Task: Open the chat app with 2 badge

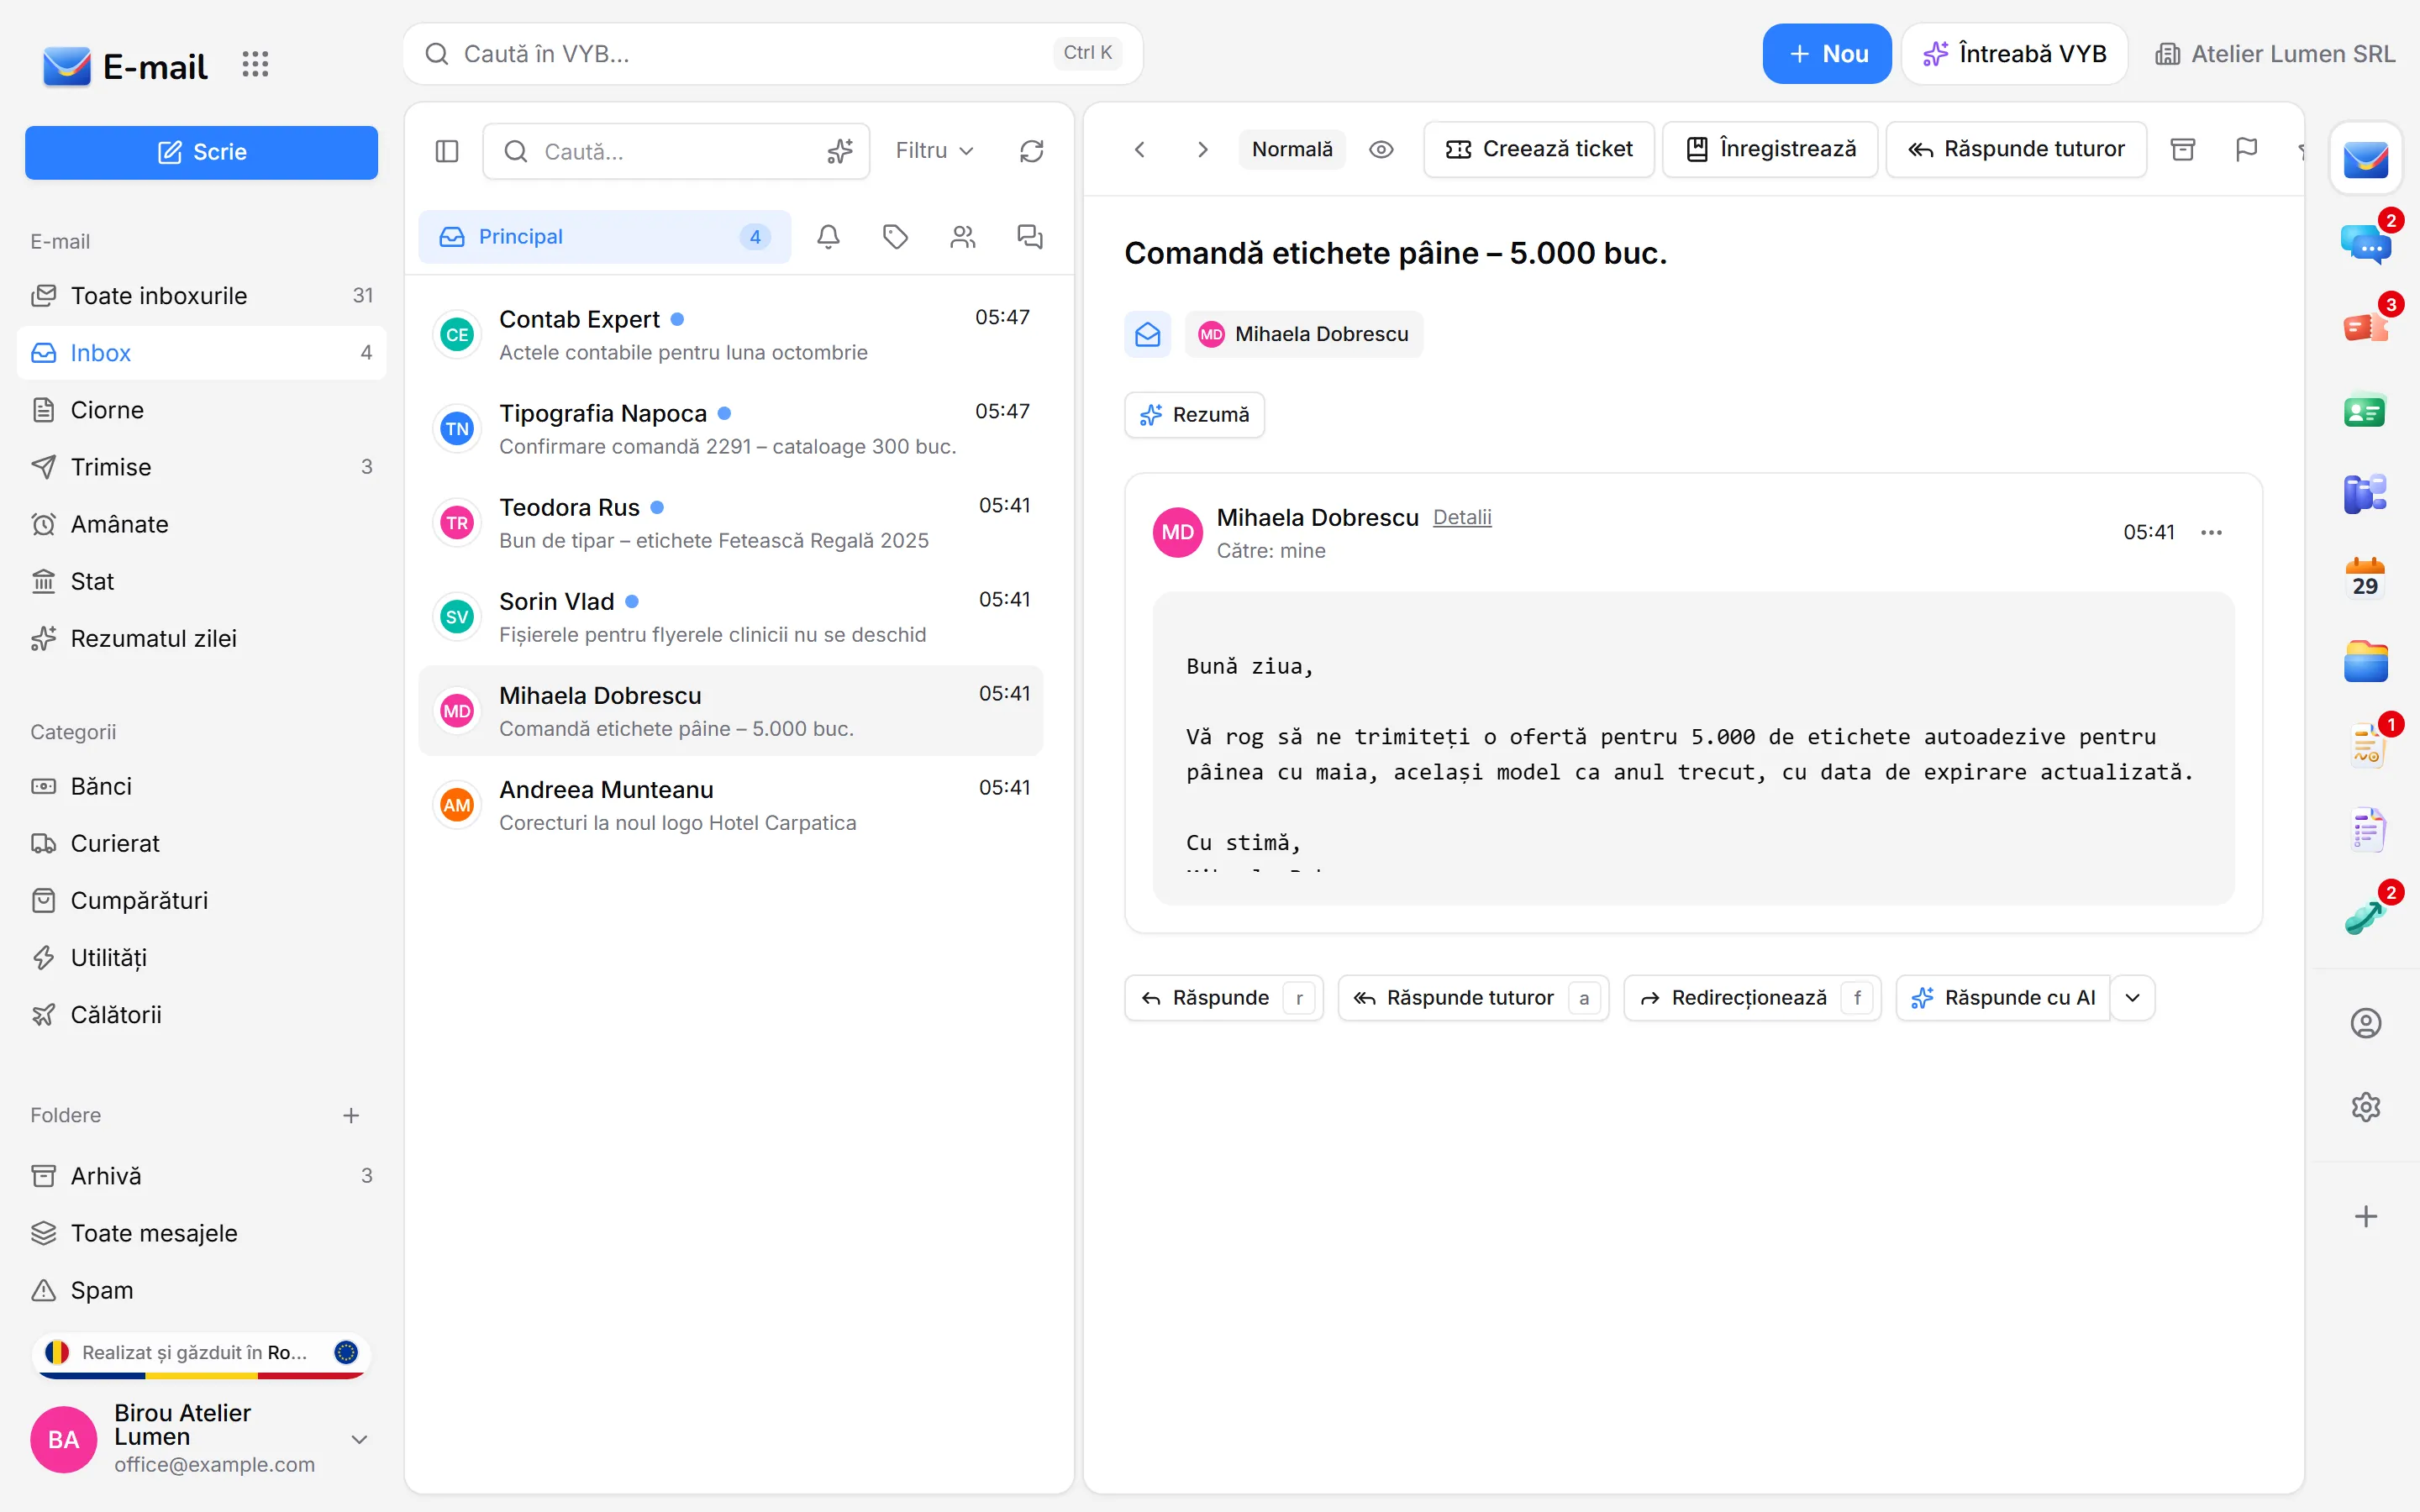Action: pyautogui.click(x=2365, y=243)
